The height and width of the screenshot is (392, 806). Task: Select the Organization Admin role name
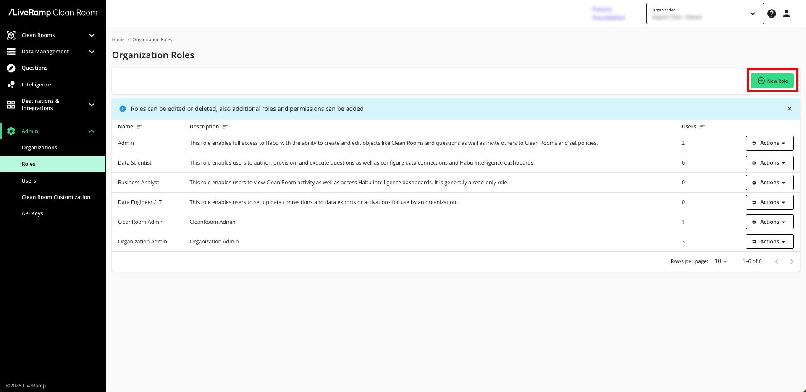pyautogui.click(x=142, y=242)
